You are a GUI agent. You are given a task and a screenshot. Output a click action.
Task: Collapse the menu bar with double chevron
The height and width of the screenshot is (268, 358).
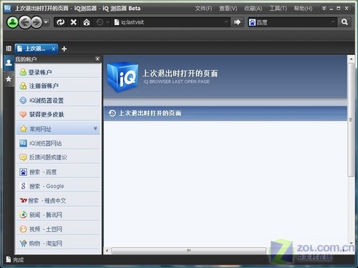point(324,9)
